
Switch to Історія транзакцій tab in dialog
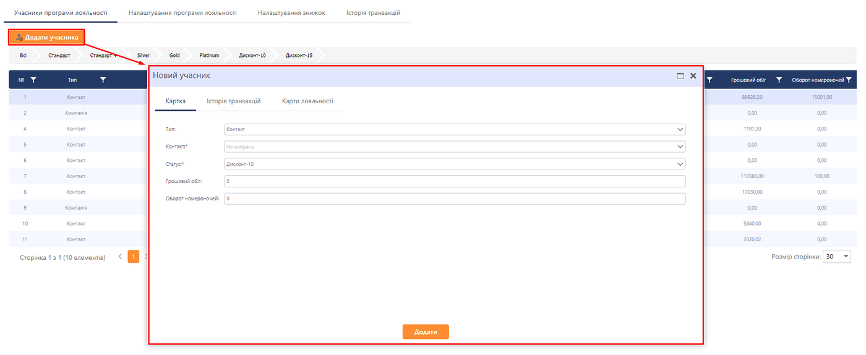point(233,101)
